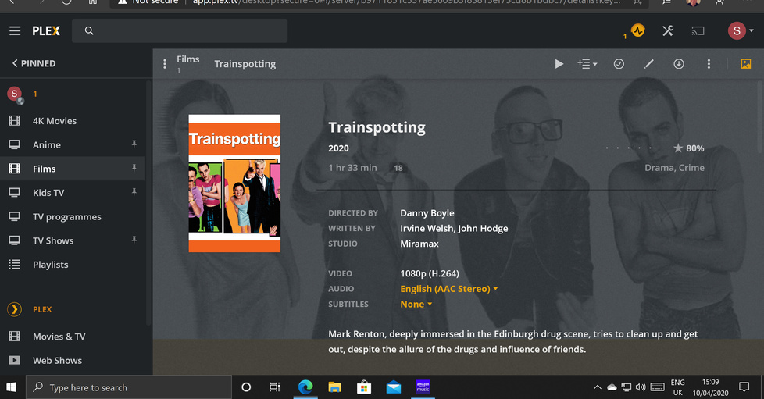The height and width of the screenshot is (399, 764).
Task: Open the Miramax studio link
Action: (x=419, y=244)
